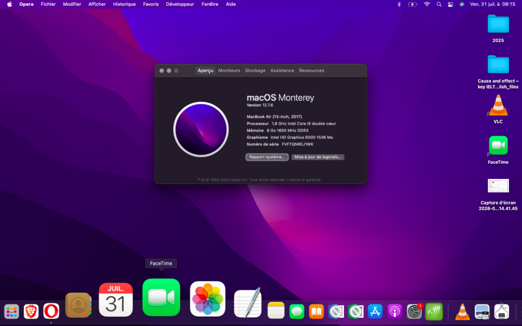Open Launchpad in the dock
The height and width of the screenshot is (326, 522).
11,311
